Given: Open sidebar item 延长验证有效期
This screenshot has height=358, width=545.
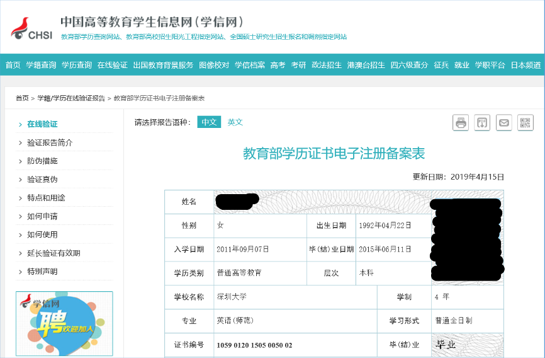Looking at the screenshot, I should coord(54,253).
